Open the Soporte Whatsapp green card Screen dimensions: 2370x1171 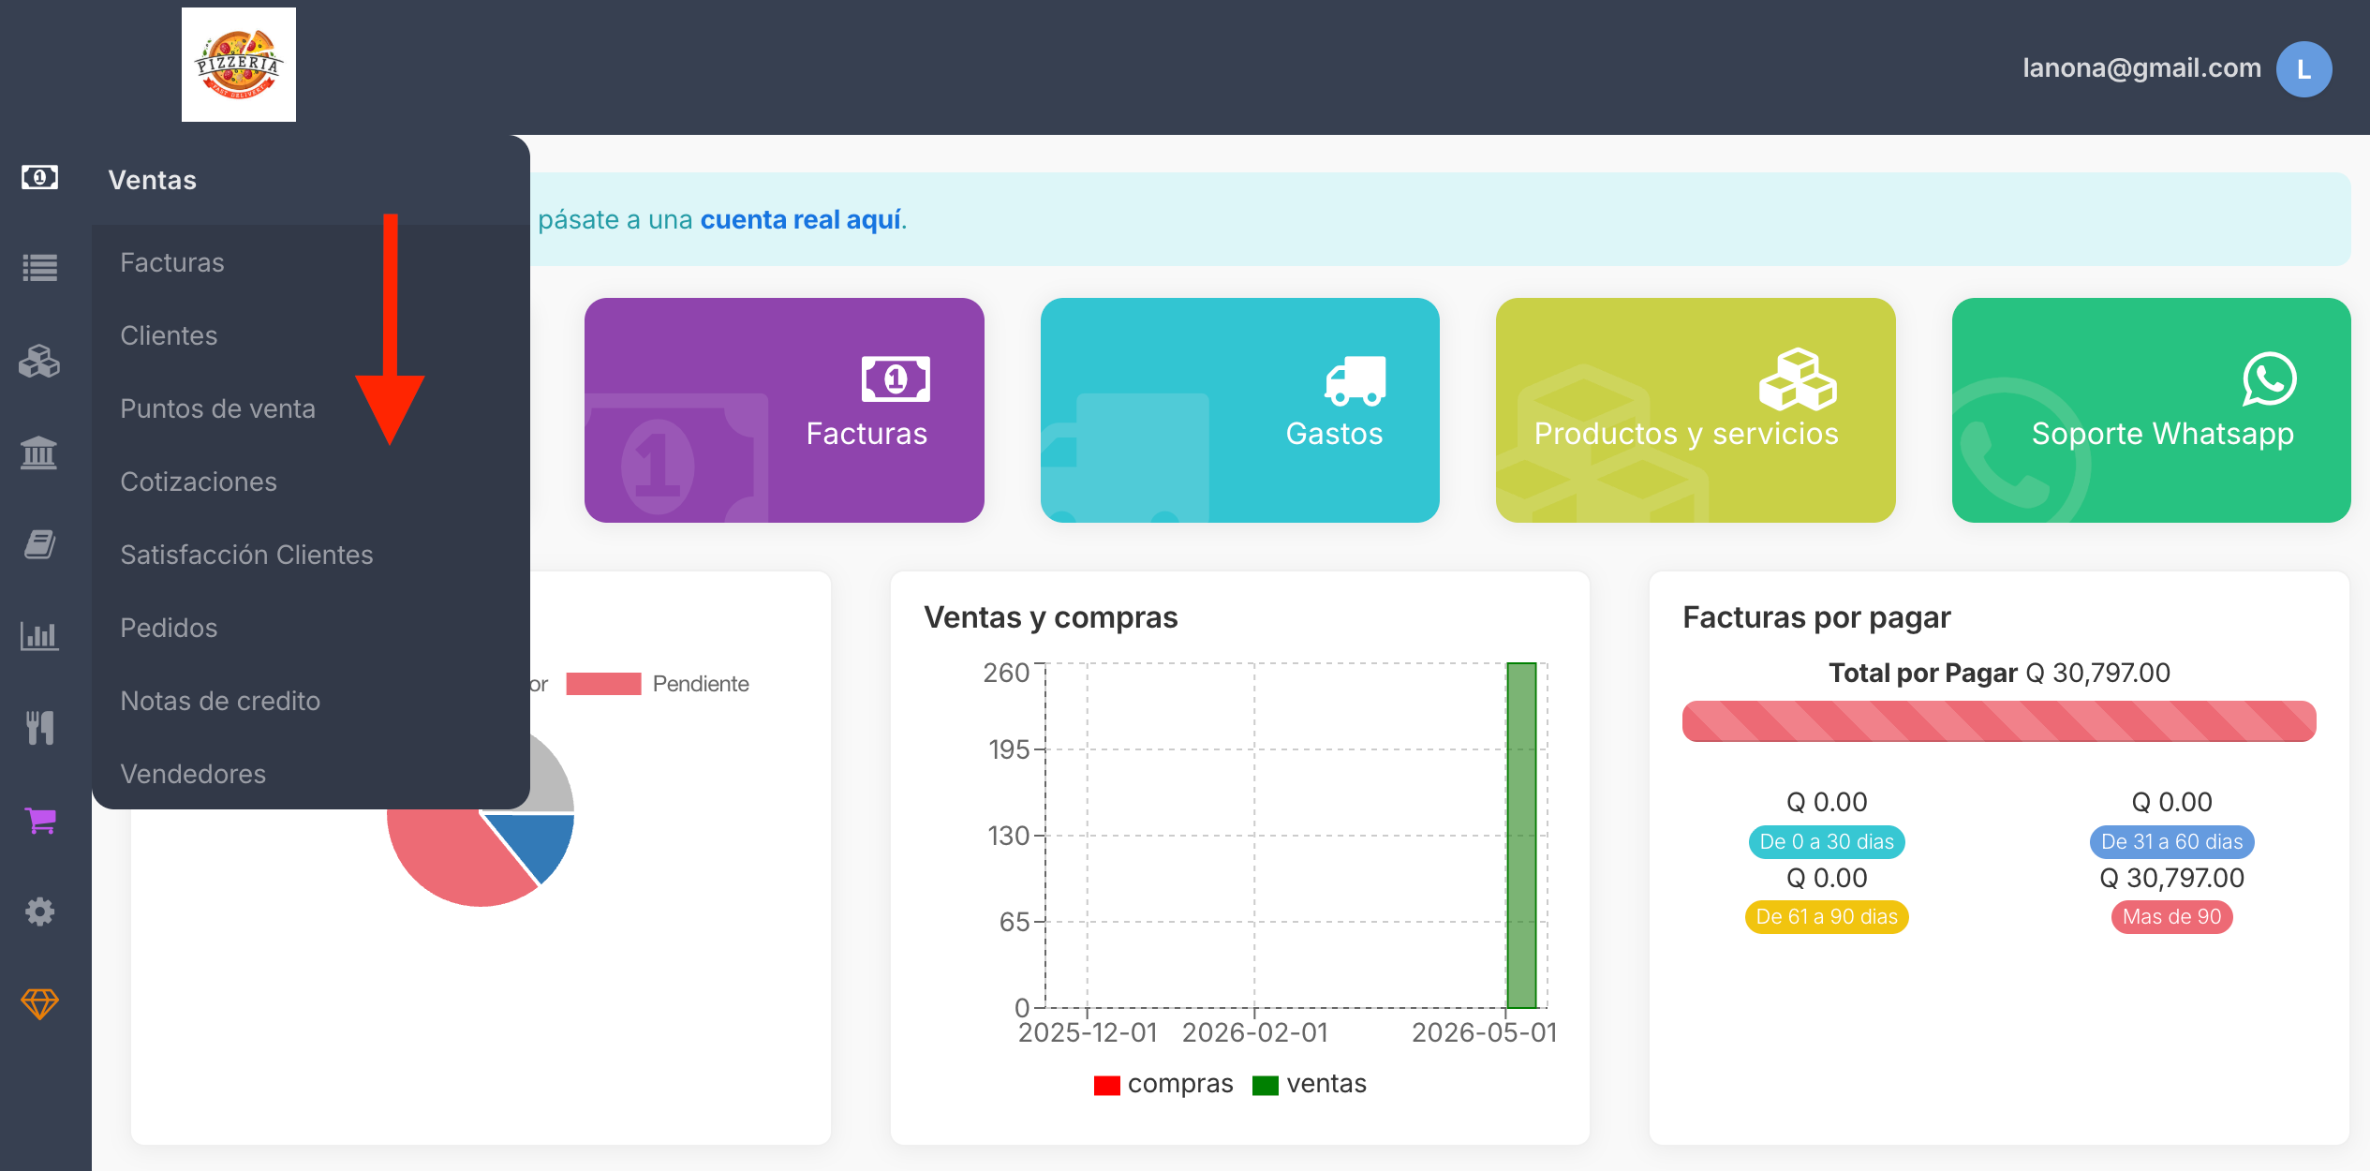tap(2151, 410)
